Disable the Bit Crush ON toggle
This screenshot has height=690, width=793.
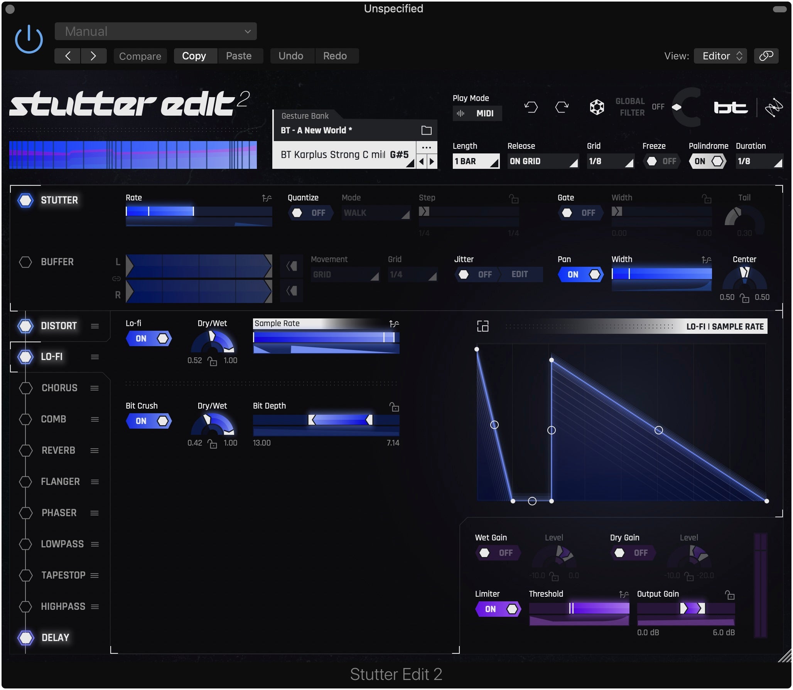149,421
